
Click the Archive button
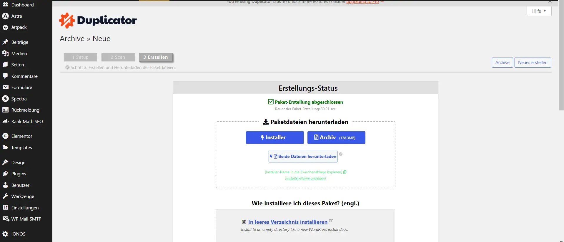(503, 63)
